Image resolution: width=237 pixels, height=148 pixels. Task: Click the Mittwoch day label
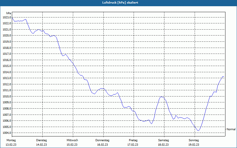tap(72, 140)
